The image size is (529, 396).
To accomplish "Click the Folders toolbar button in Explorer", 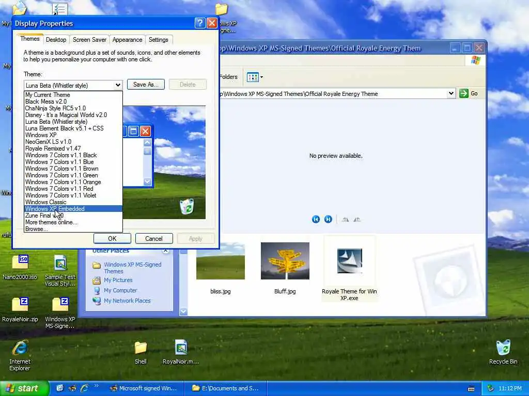I will tap(229, 77).
